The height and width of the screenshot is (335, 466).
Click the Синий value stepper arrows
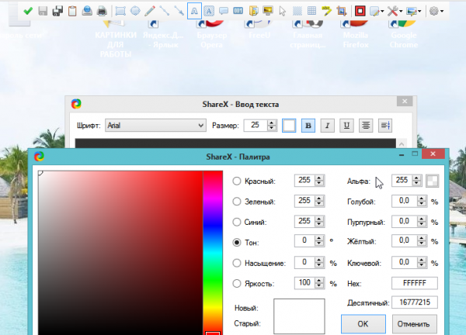point(319,221)
